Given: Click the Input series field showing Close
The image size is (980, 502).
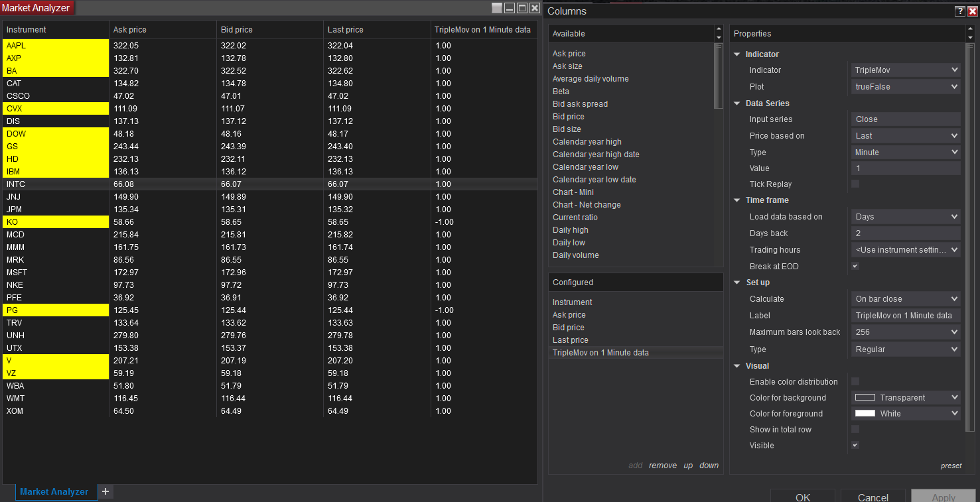Looking at the screenshot, I should click(x=906, y=119).
